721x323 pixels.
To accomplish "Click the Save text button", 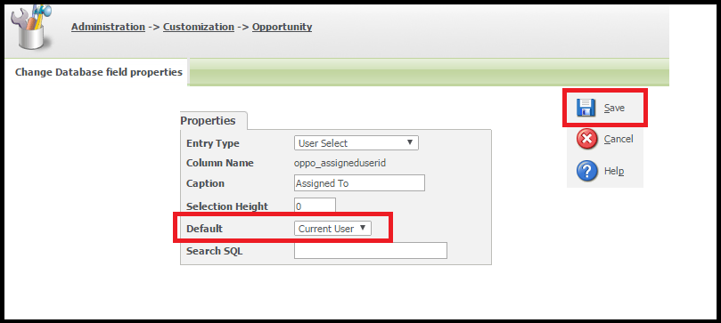I will coord(614,109).
